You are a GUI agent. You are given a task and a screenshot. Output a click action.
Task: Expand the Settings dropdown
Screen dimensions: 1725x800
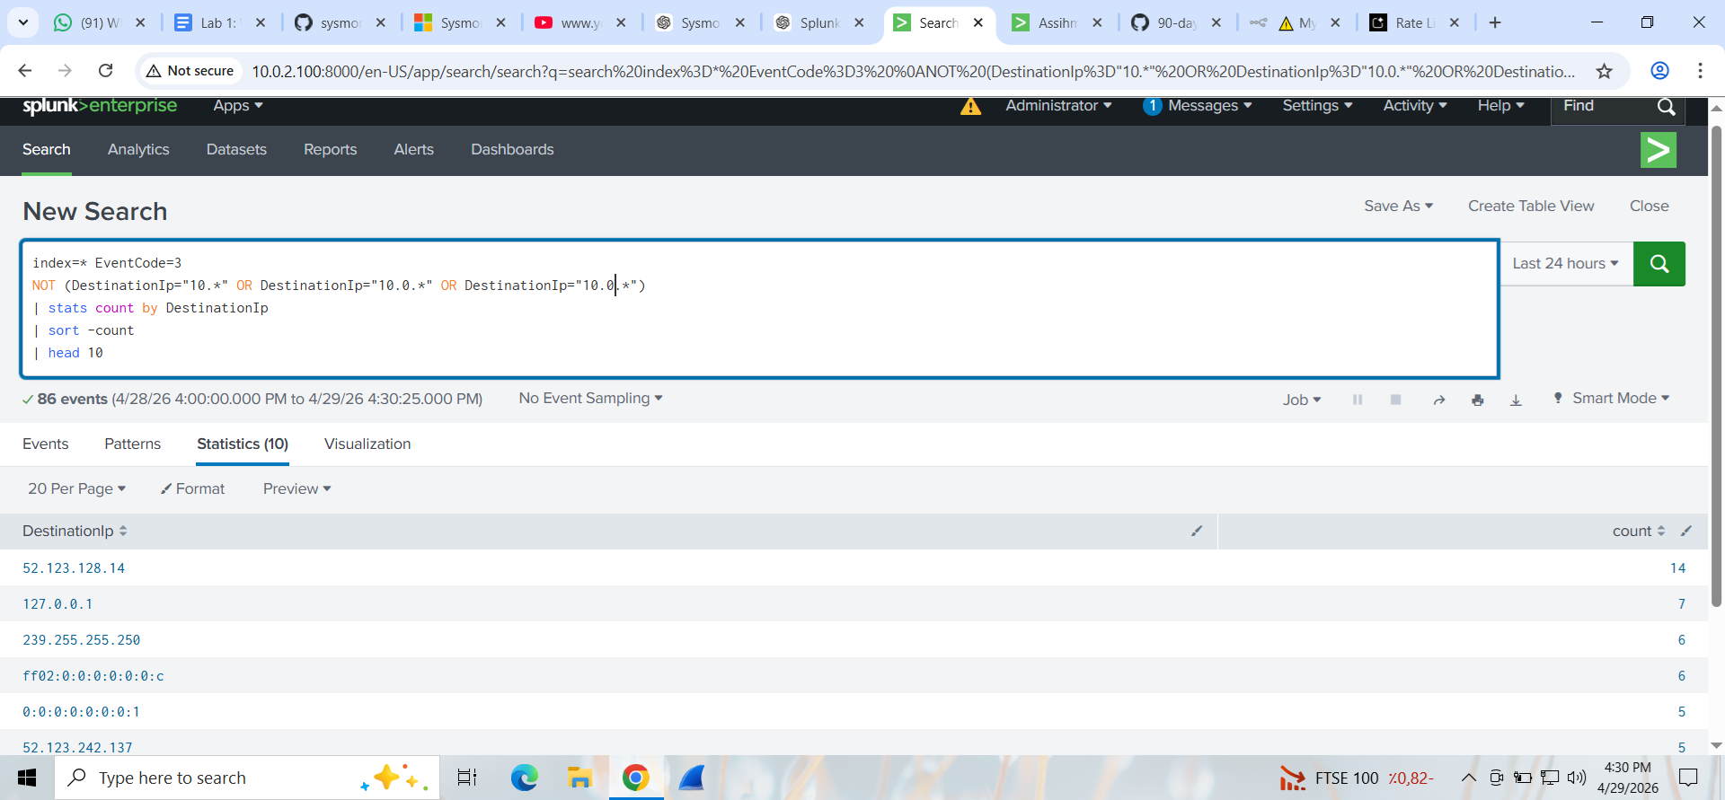tap(1317, 106)
